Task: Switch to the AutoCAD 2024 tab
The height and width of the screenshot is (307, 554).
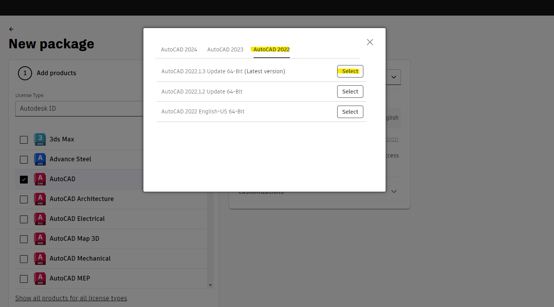Action: (179, 49)
